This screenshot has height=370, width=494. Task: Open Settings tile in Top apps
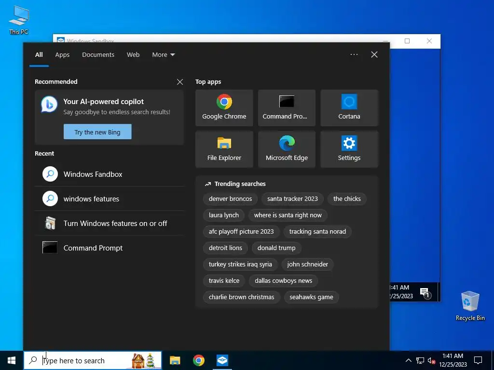[349, 149]
